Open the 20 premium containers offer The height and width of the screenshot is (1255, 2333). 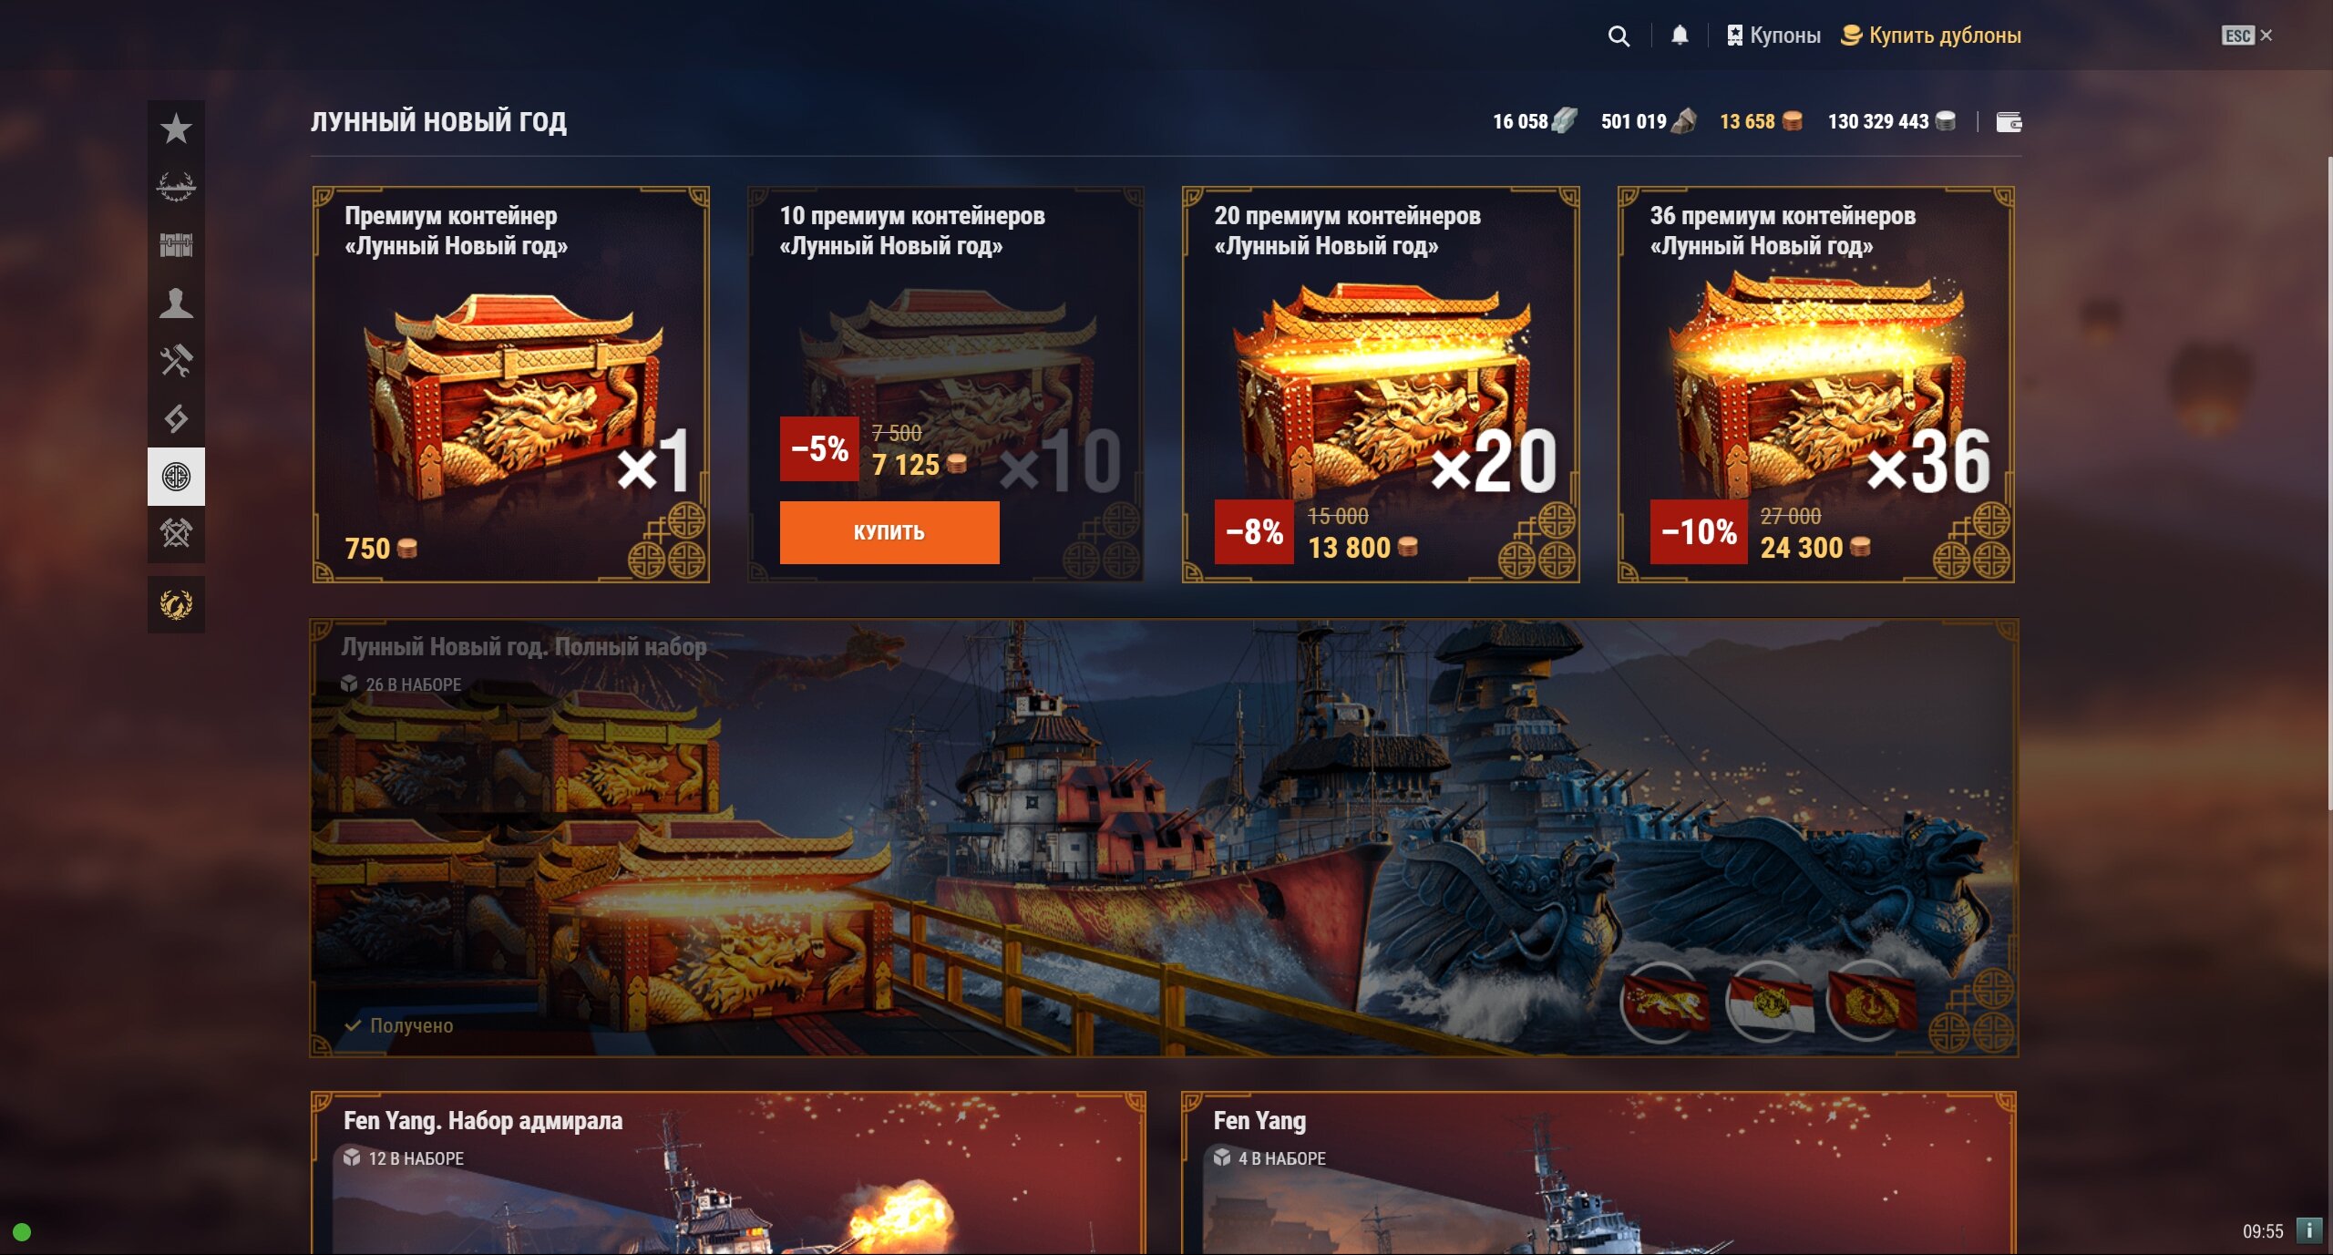pyautogui.click(x=1381, y=385)
